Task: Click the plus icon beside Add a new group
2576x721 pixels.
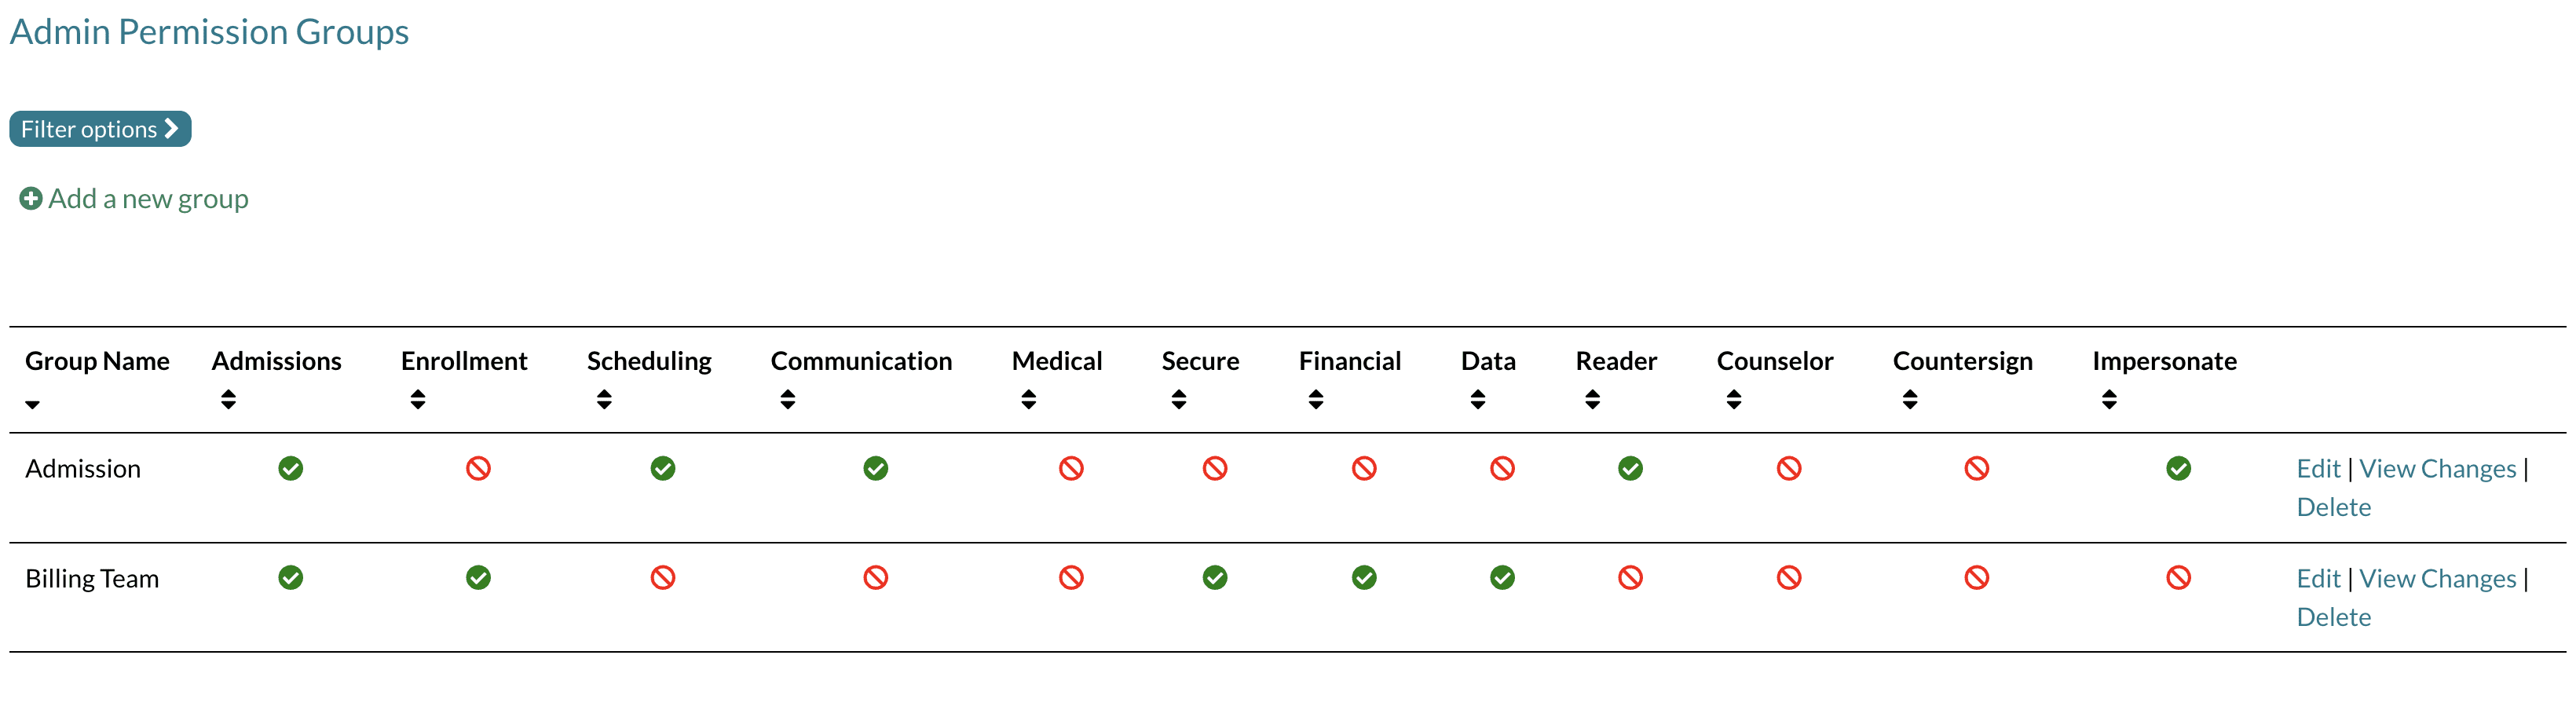Action: pos(31,199)
